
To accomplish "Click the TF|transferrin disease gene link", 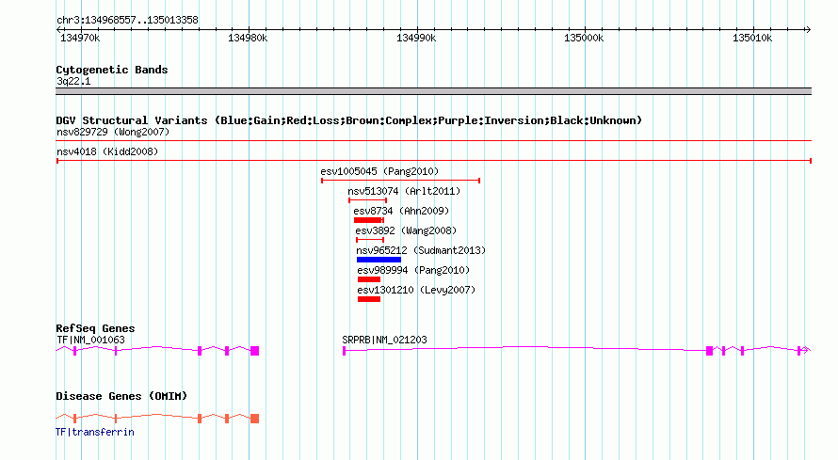I will coord(95,433).
